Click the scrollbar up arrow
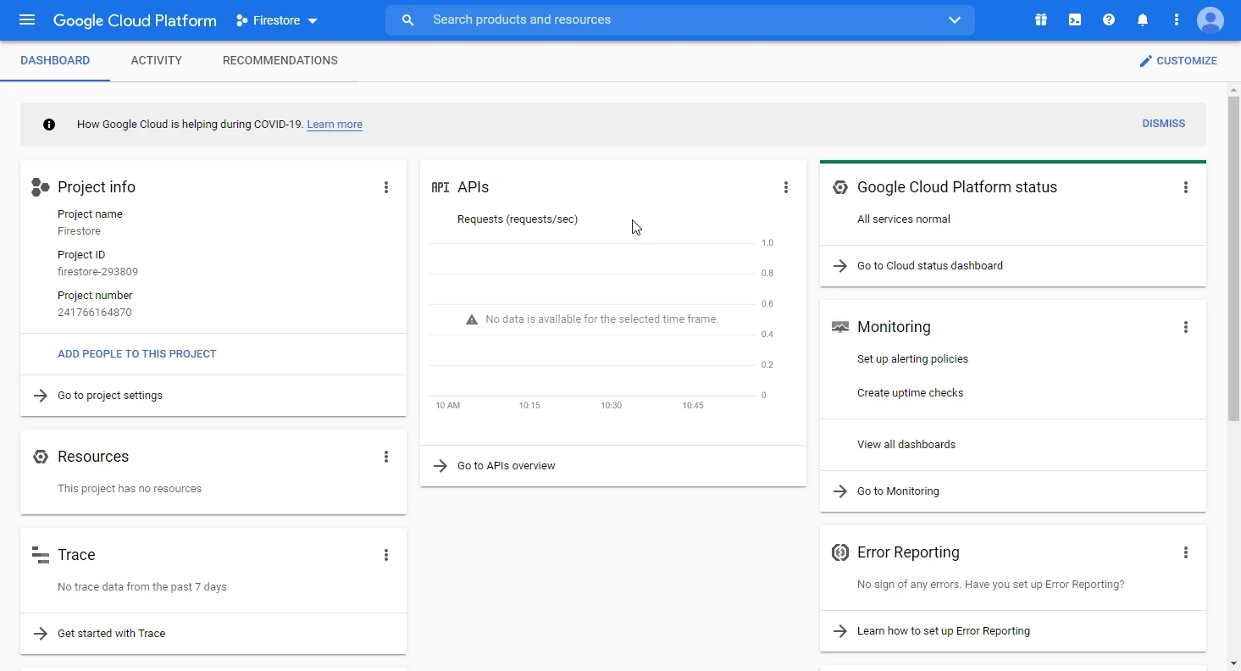Image resolution: width=1241 pixels, height=671 pixels. (1233, 89)
